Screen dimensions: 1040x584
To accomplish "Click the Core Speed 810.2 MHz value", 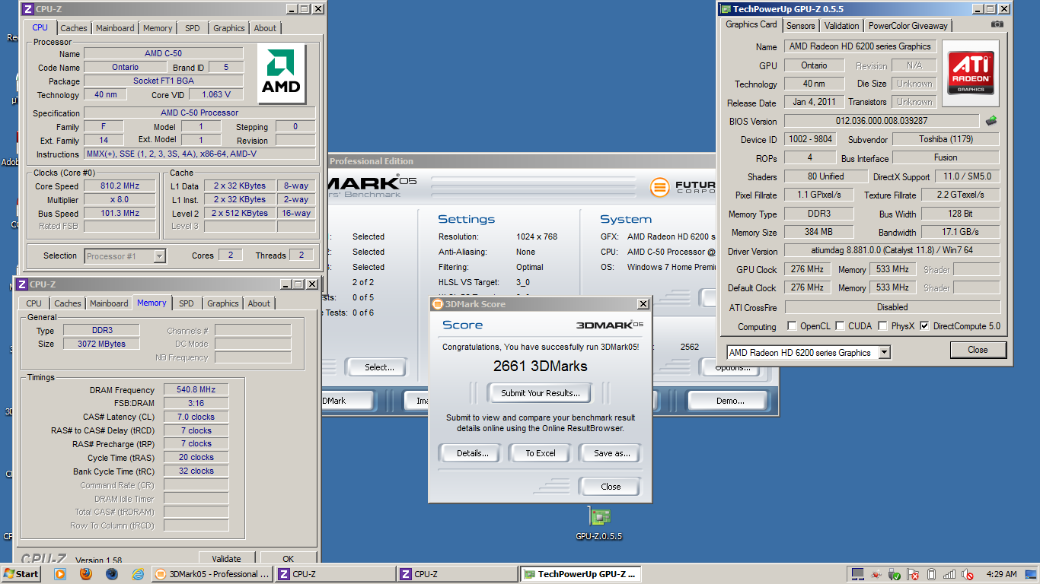I will pyautogui.click(x=121, y=186).
